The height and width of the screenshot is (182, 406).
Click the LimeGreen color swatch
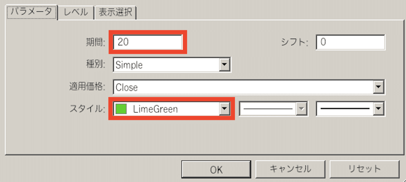pos(121,109)
